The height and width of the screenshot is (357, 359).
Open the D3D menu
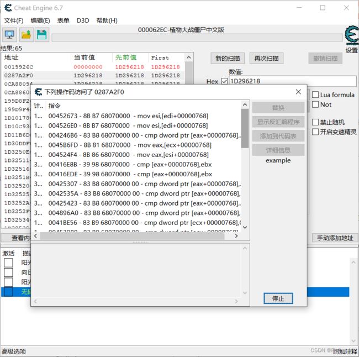[x=83, y=20]
